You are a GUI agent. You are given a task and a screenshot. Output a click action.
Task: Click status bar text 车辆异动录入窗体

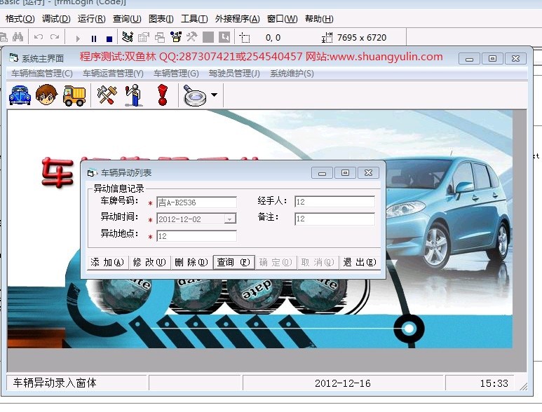click(55, 383)
